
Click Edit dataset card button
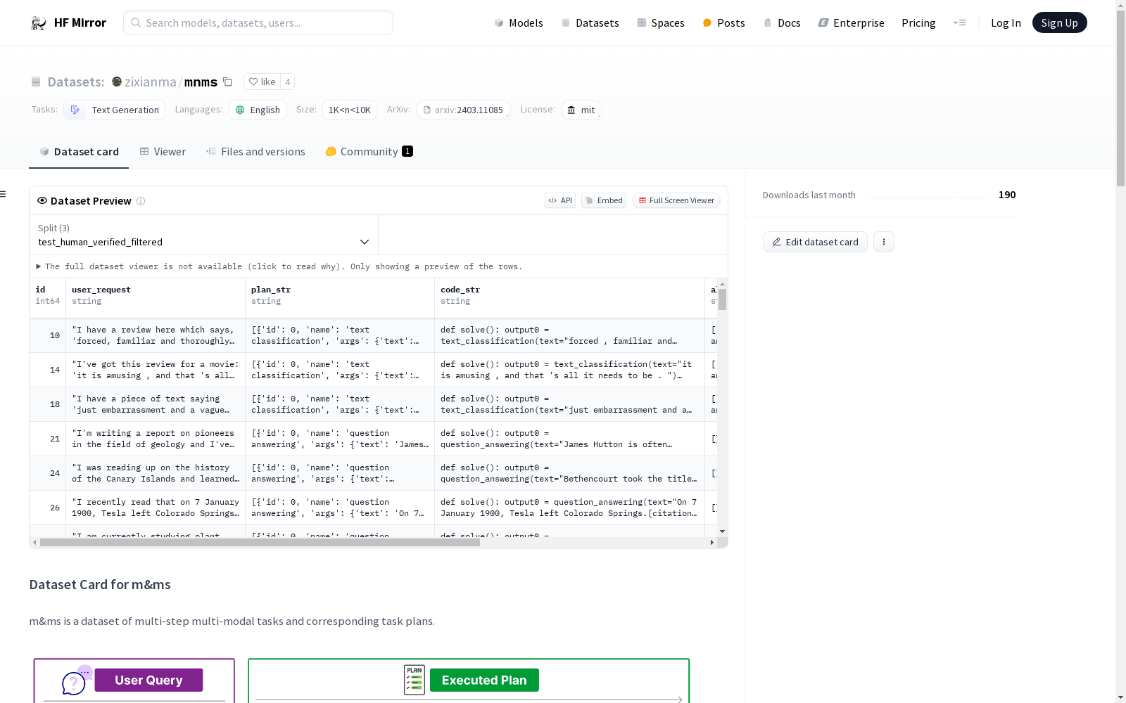point(815,242)
